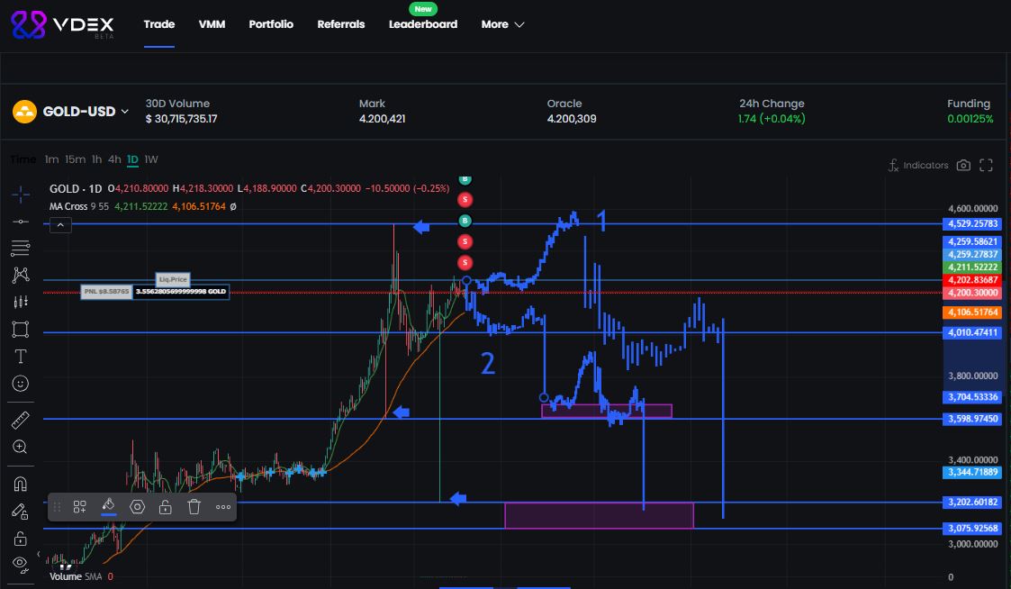Image resolution: width=1011 pixels, height=589 pixels.
Task: Click the red 4,202.83687 price label
Action: click(x=972, y=280)
